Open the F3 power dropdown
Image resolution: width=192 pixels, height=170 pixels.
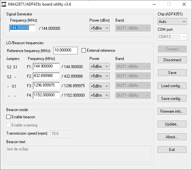click(x=99, y=86)
